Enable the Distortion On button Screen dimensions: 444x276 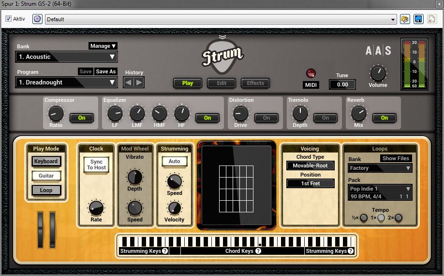coord(266,118)
